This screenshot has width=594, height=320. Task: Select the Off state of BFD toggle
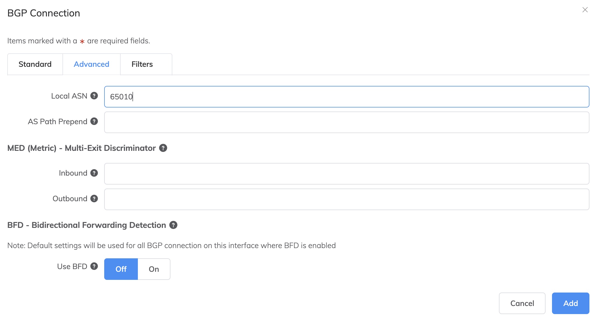[x=121, y=269]
